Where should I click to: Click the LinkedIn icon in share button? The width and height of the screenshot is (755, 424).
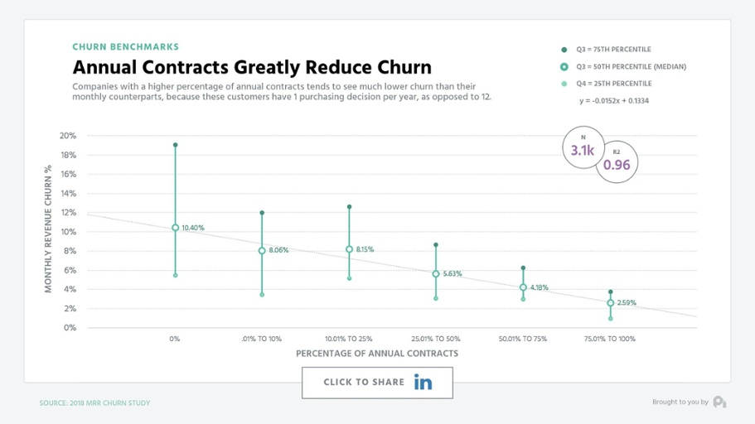[x=423, y=382]
